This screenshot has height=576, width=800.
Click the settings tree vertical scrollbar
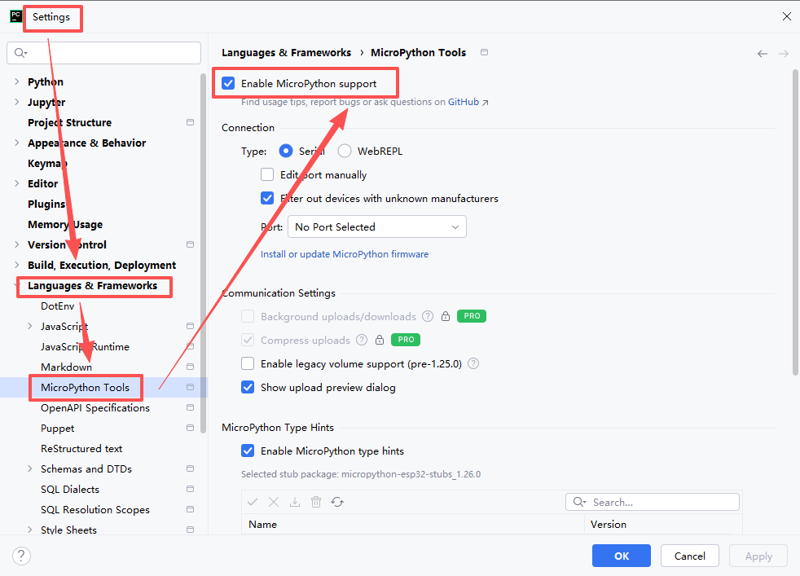click(203, 253)
